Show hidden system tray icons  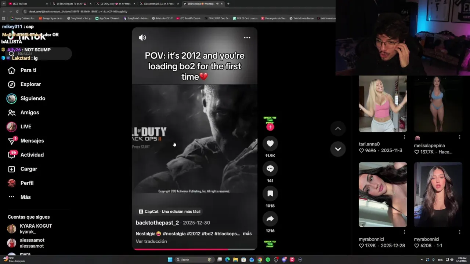coord(422,260)
